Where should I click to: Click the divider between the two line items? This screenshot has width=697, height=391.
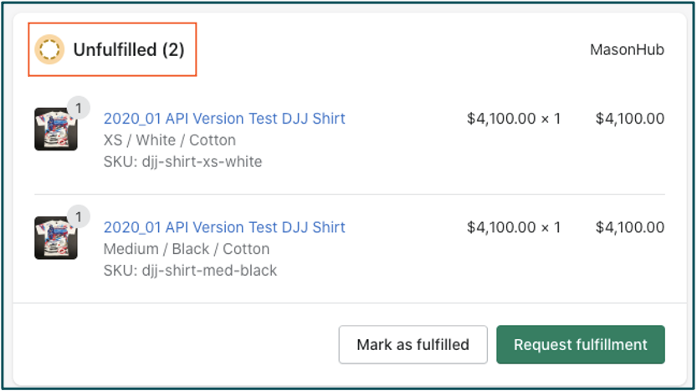click(350, 195)
